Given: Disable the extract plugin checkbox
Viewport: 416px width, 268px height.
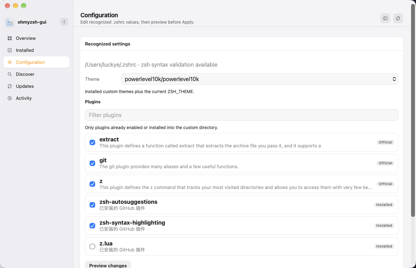Looking at the screenshot, I should click(92, 142).
